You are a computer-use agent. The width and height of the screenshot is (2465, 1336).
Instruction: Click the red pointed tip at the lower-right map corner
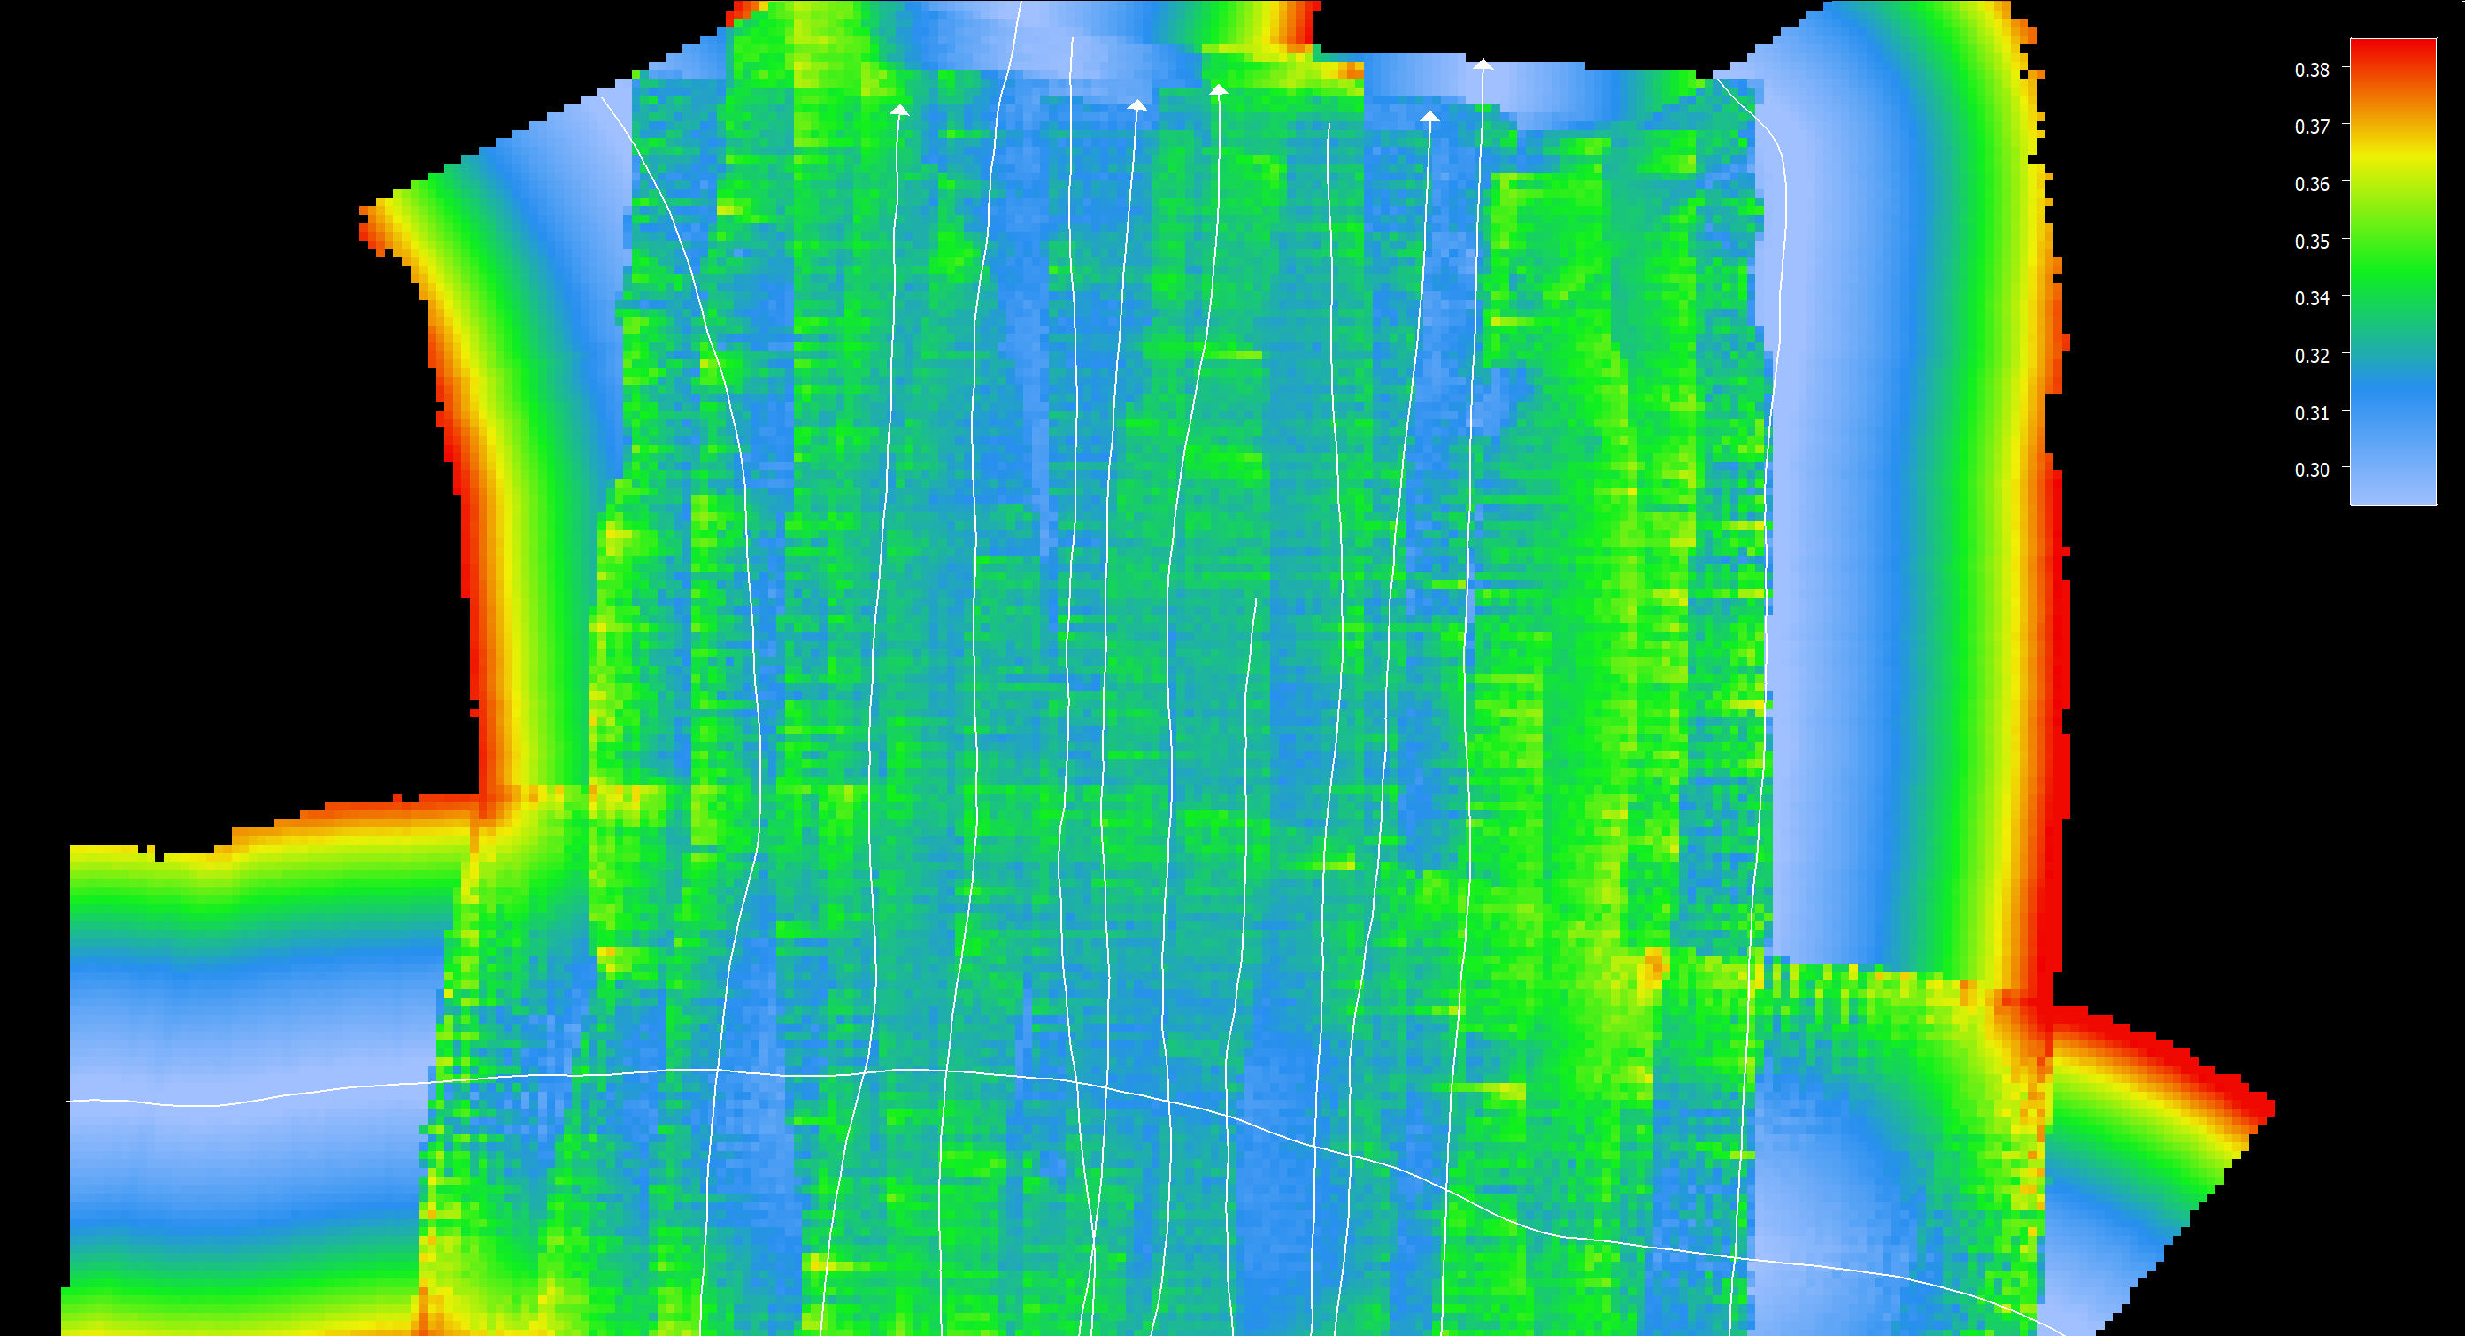[2266, 1109]
